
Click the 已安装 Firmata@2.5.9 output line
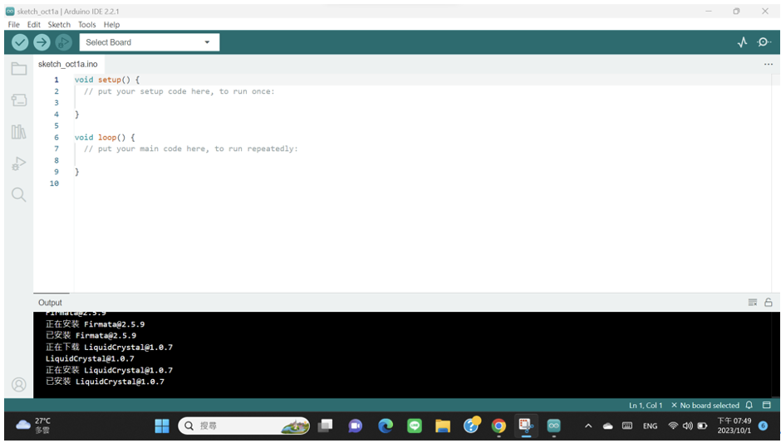91,336
